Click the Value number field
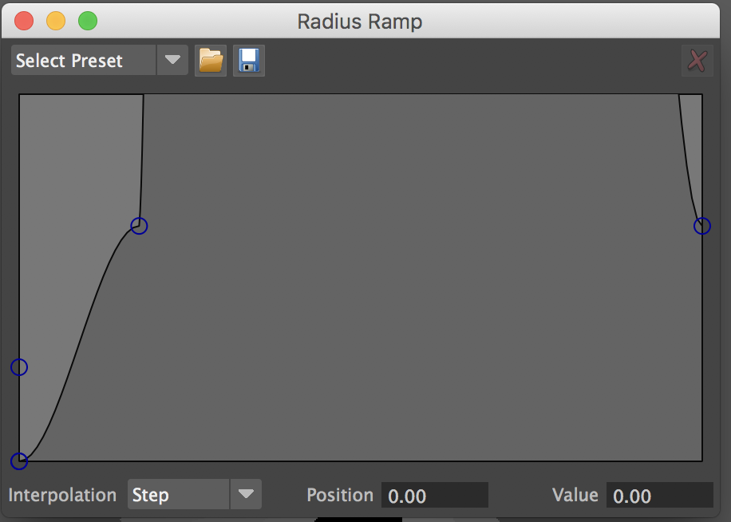Image resolution: width=731 pixels, height=522 pixels. click(x=659, y=496)
